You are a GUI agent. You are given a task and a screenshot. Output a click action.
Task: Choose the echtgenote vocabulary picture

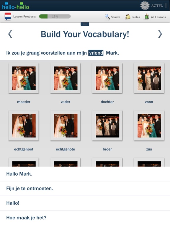point(65,126)
